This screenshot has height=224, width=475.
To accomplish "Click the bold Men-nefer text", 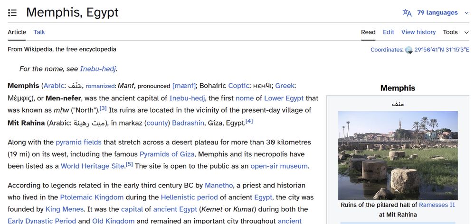I will pyautogui.click(x=63, y=98).
